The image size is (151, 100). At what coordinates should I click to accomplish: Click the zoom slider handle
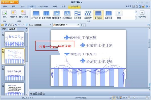(x=134, y=98)
